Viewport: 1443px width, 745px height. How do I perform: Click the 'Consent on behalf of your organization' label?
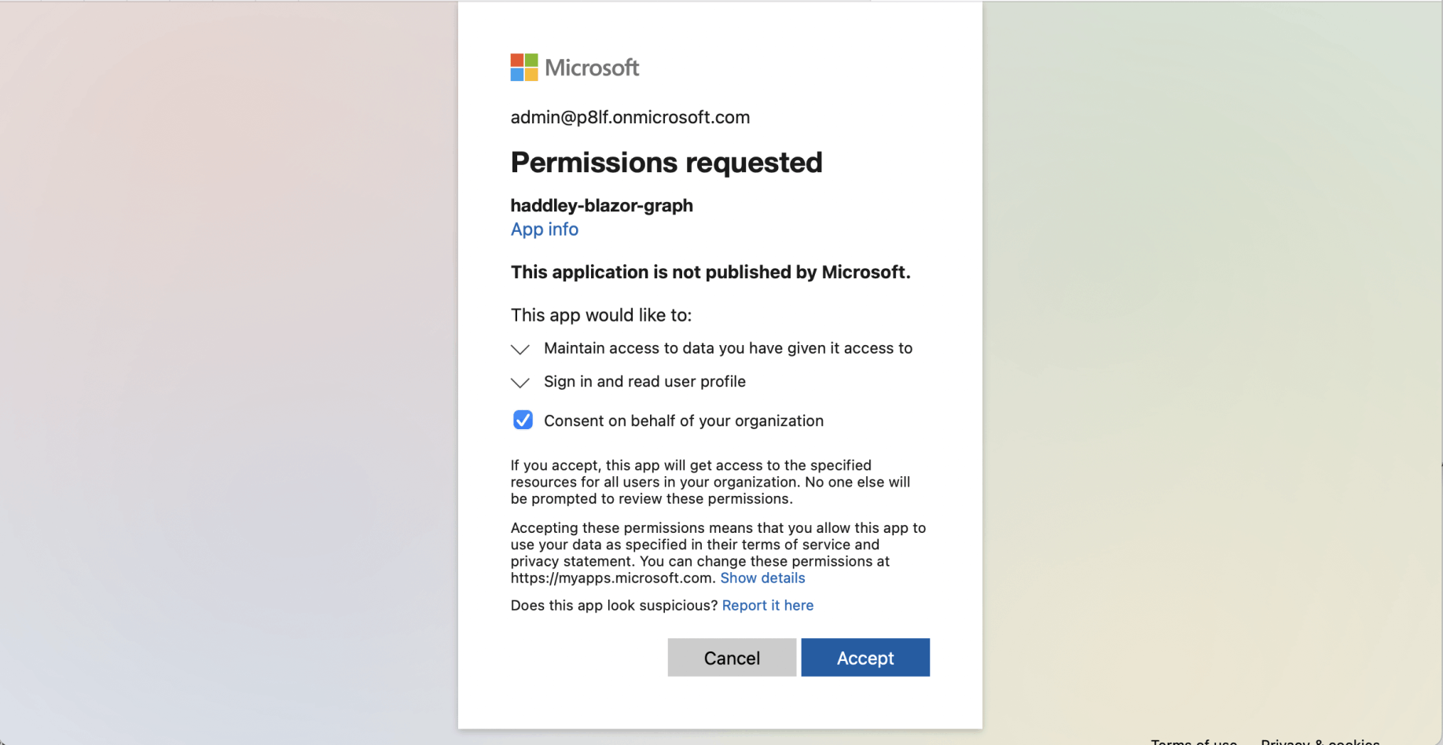pos(684,421)
